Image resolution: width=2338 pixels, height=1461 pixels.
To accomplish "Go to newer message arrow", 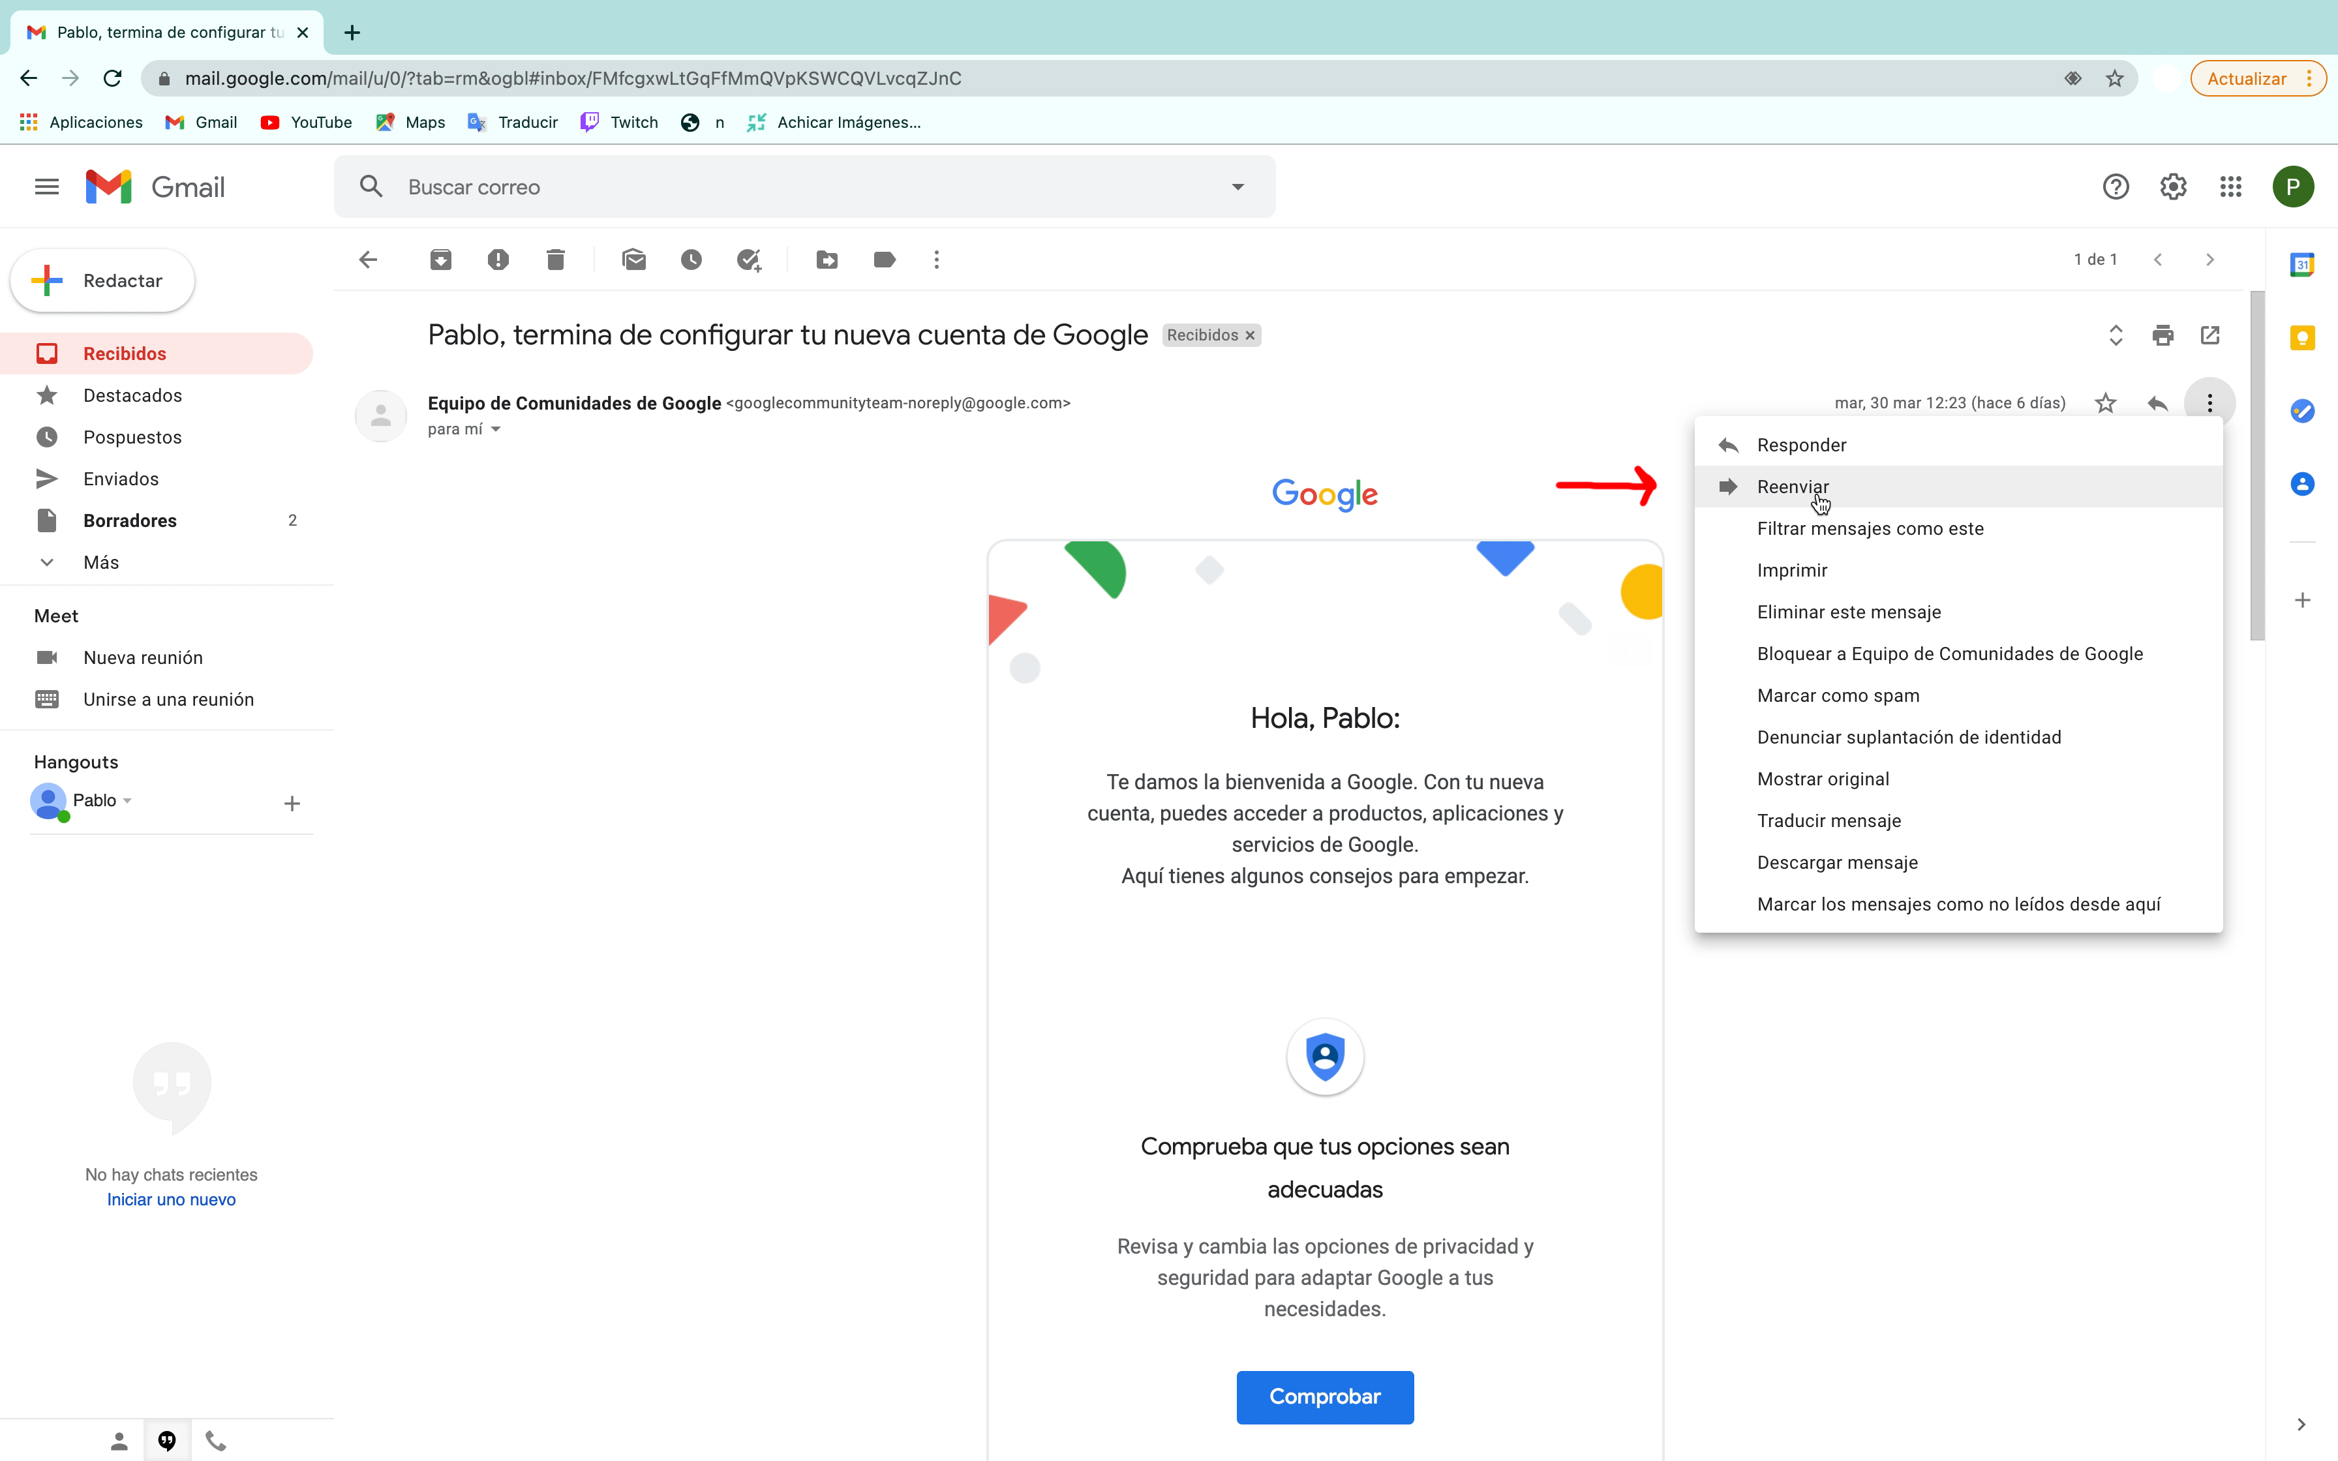I will point(2157,259).
